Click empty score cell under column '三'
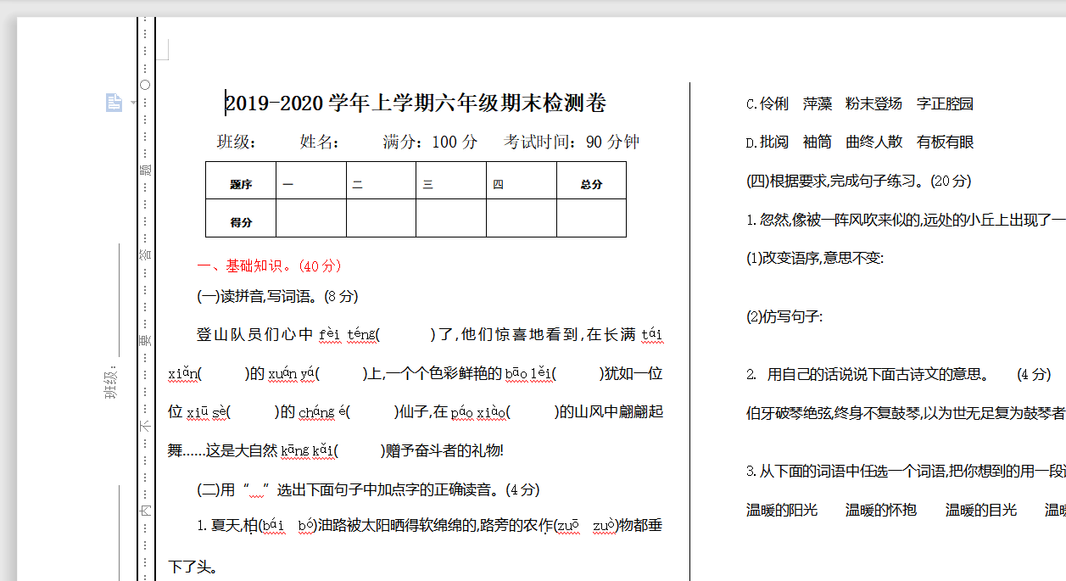The width and height of the screenshot is (1066, 581). click(x=450, y=219)
